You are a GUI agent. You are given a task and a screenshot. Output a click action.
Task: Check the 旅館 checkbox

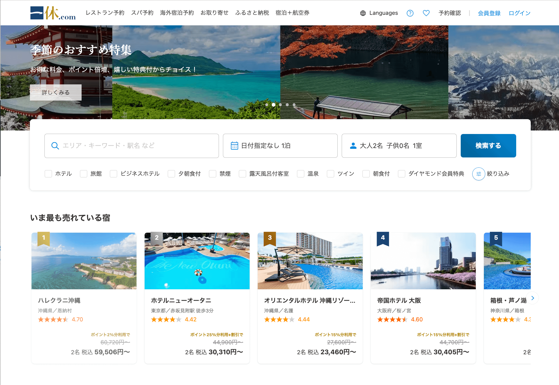click(x=84, y=174)
